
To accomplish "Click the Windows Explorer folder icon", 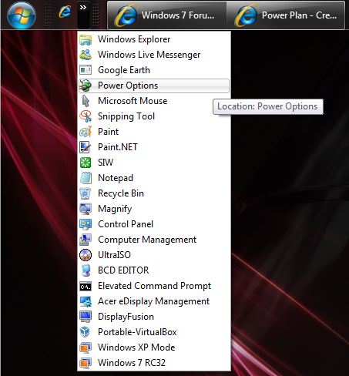I will (86, 39).
